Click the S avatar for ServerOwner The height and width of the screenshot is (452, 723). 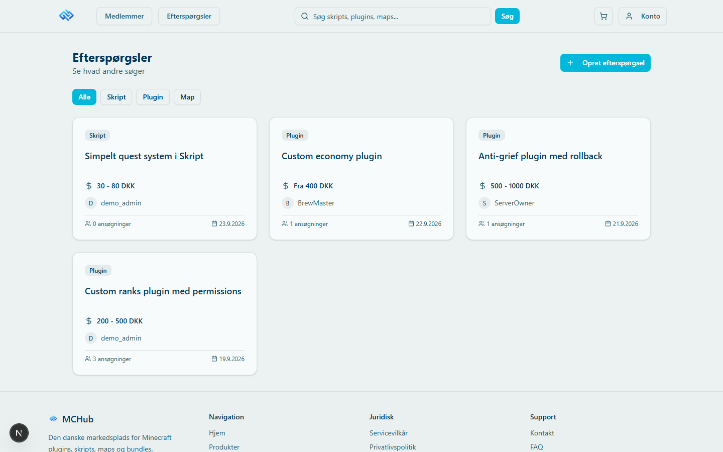pos(485,203)
